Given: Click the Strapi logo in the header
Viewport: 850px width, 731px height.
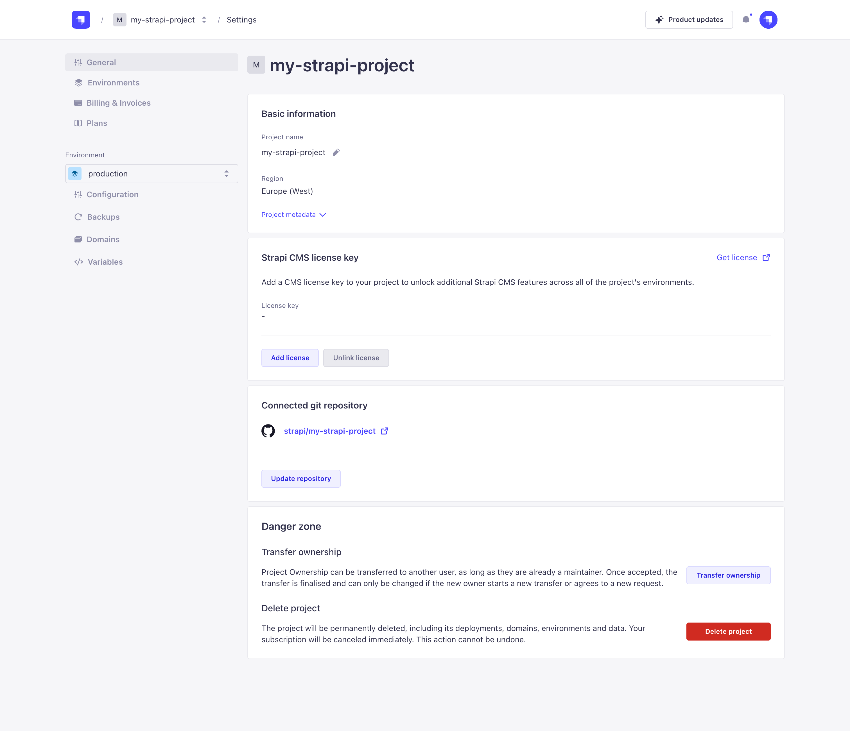Looking at the screenshot, I should [x=81, y=20].
